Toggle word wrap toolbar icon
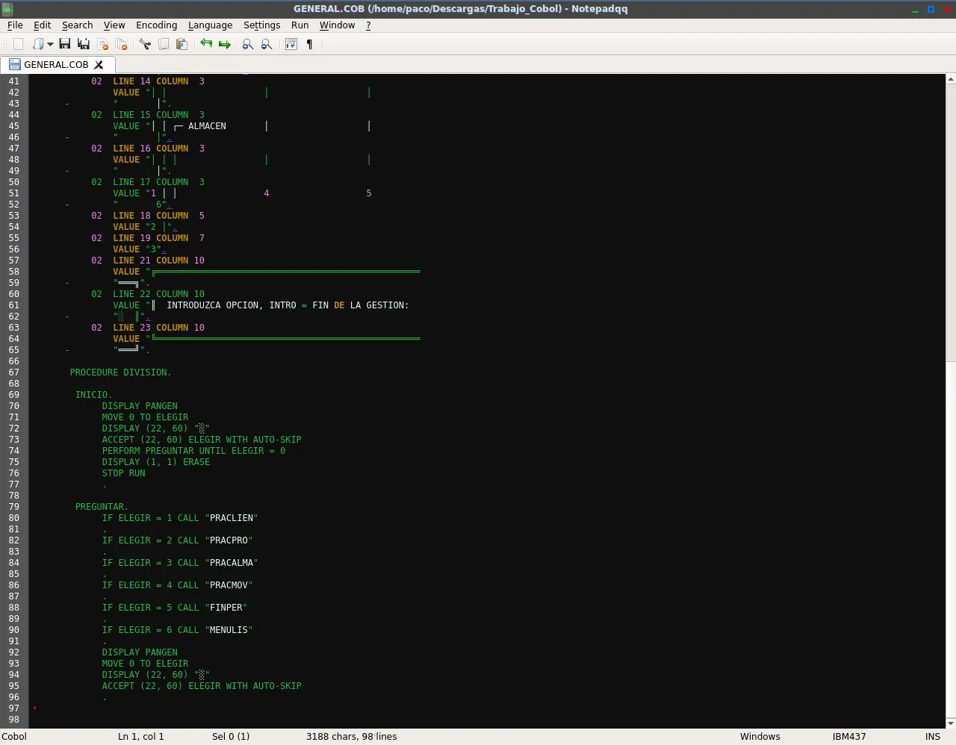Image resolution: width=956 pixels, height=745 pixels. point(291,44)
